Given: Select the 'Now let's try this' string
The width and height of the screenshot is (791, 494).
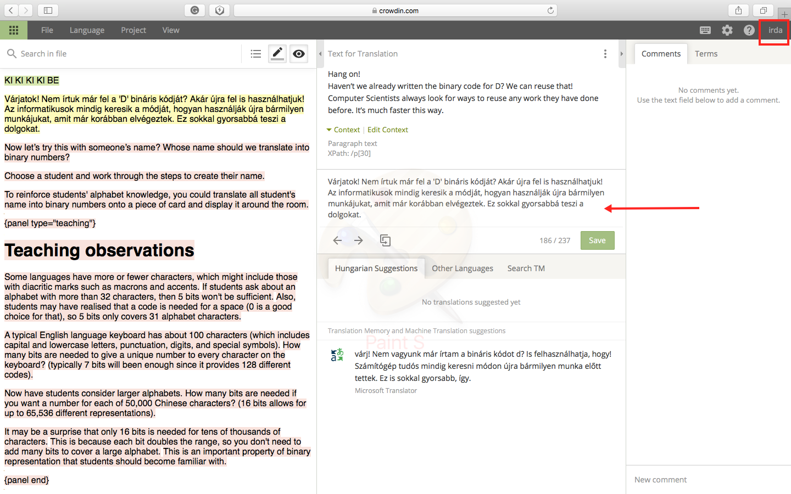Looking at the screenshot, I should [157, 153].
